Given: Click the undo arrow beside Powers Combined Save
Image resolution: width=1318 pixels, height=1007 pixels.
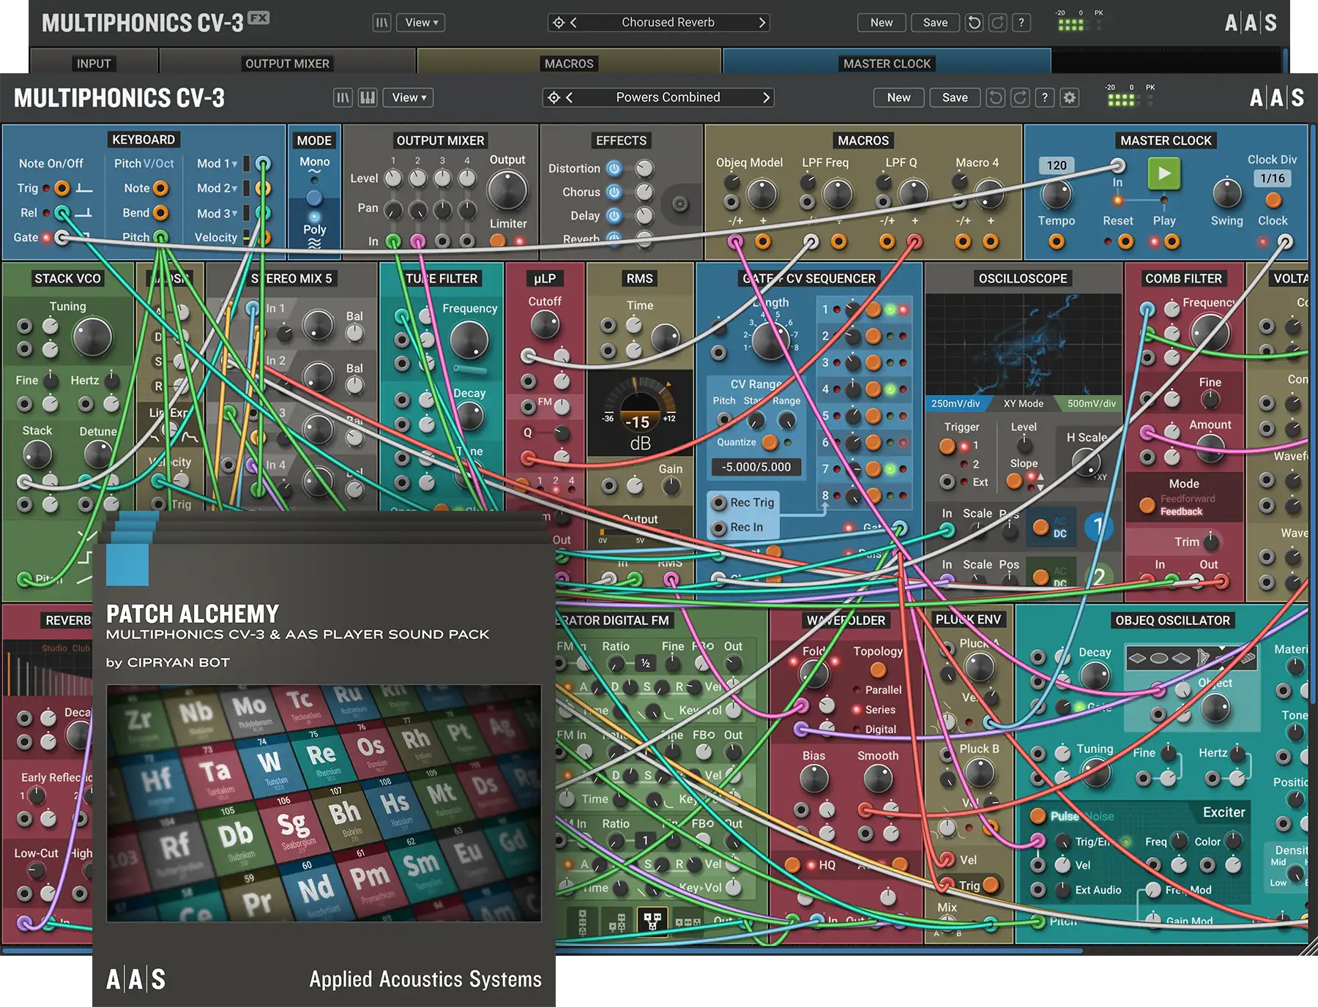Looking at the screenshot, I should click(995, 97).
